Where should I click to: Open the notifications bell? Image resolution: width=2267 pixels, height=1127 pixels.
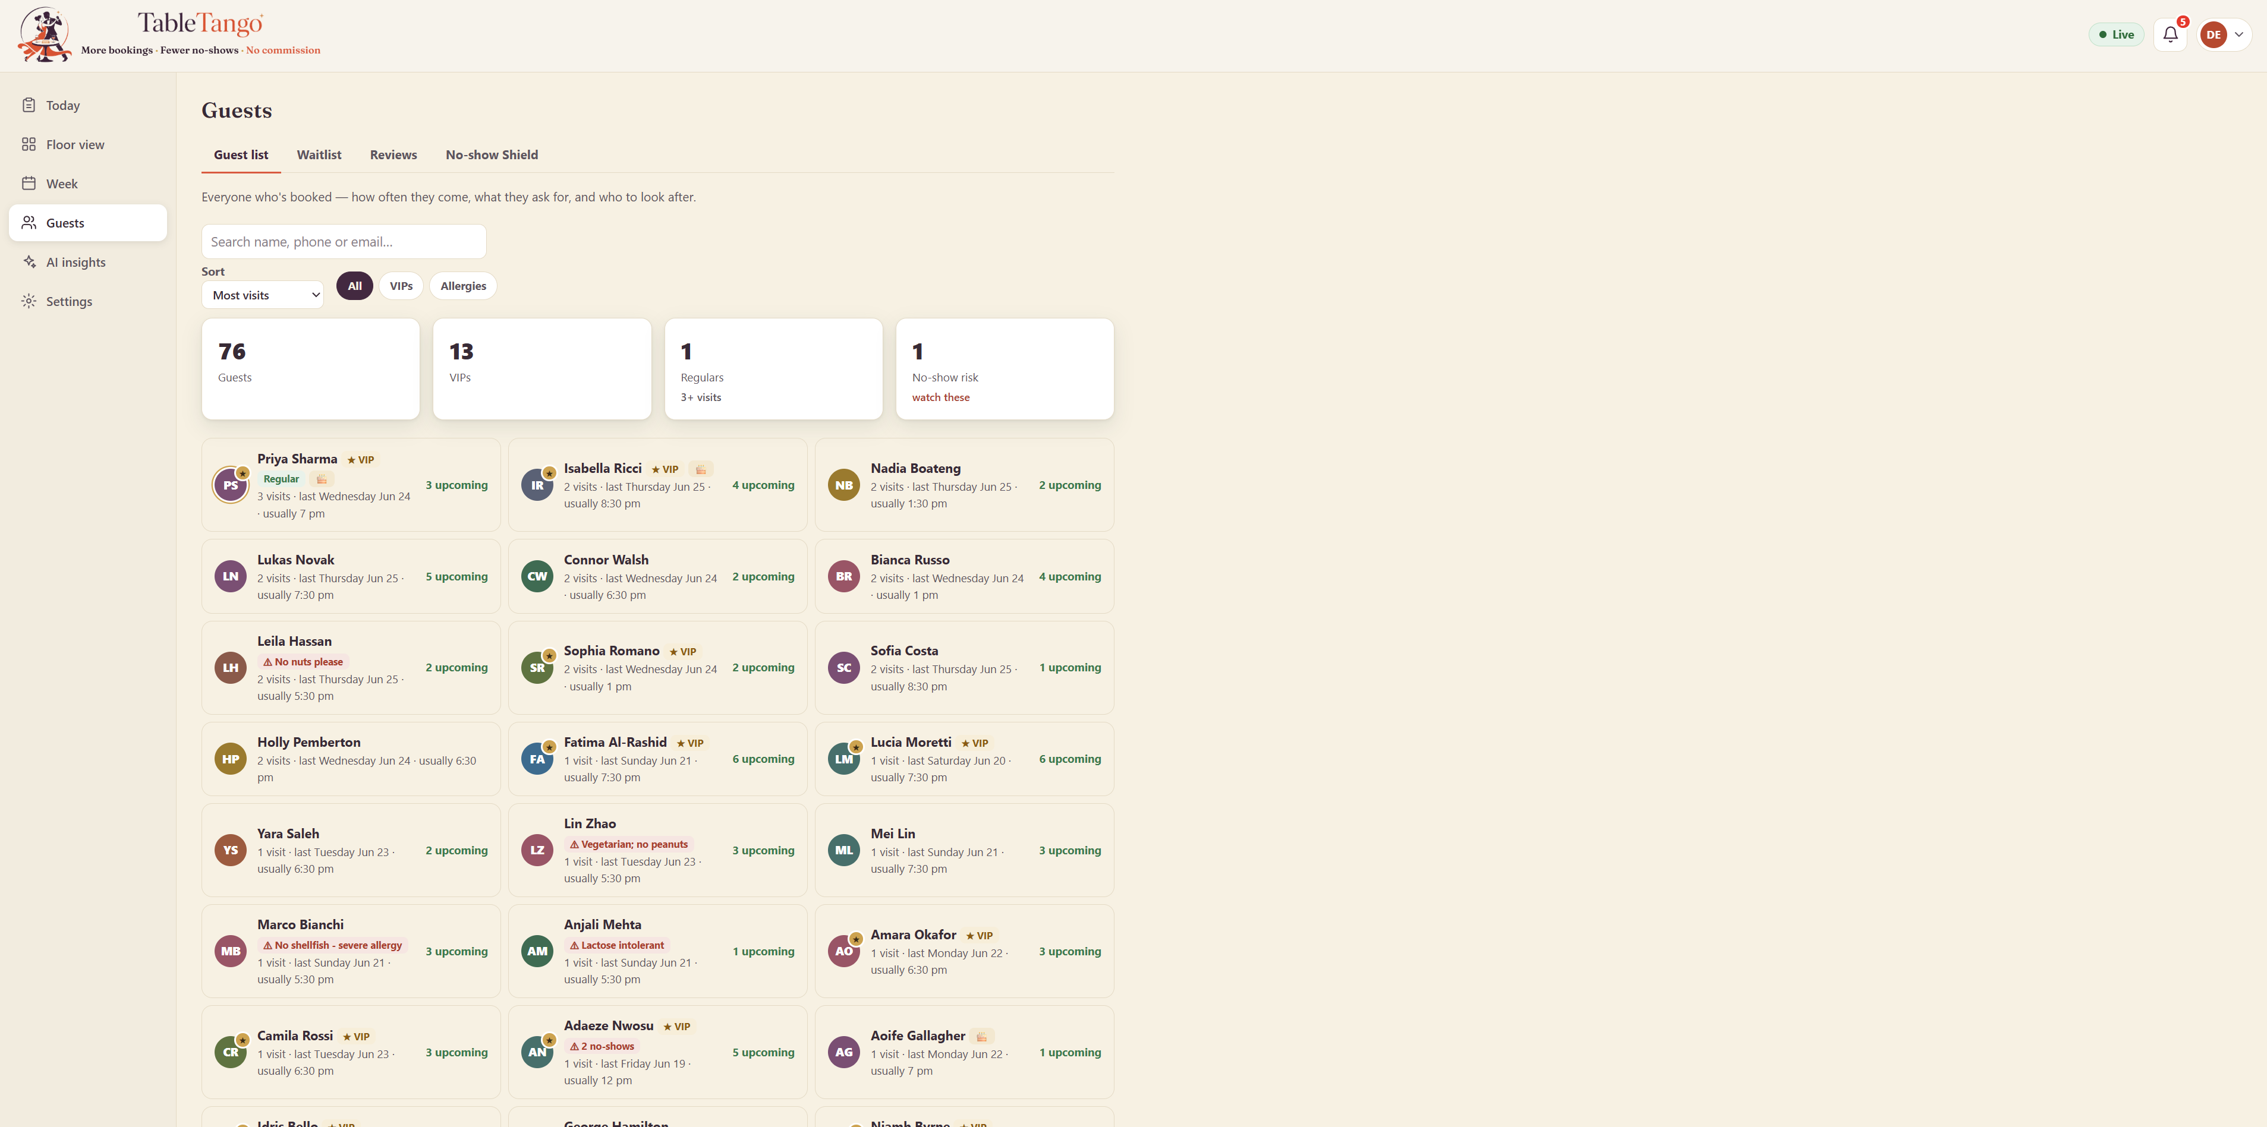pyautogui.click(x=2170, y=34)
